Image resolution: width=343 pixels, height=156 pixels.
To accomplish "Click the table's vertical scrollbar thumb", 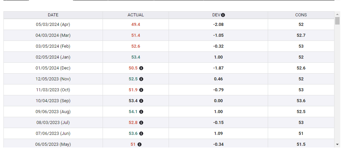I will click(x=337, y=21).
